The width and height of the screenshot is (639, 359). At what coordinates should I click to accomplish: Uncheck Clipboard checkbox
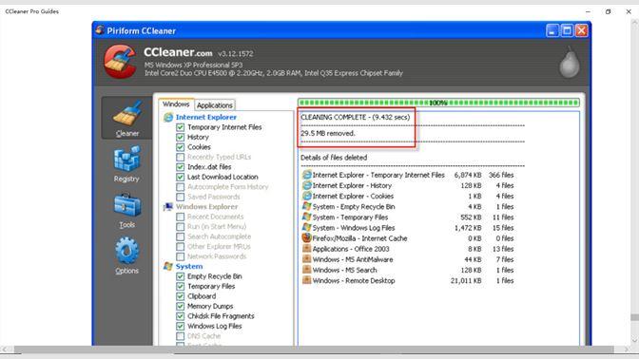(180, 296)
